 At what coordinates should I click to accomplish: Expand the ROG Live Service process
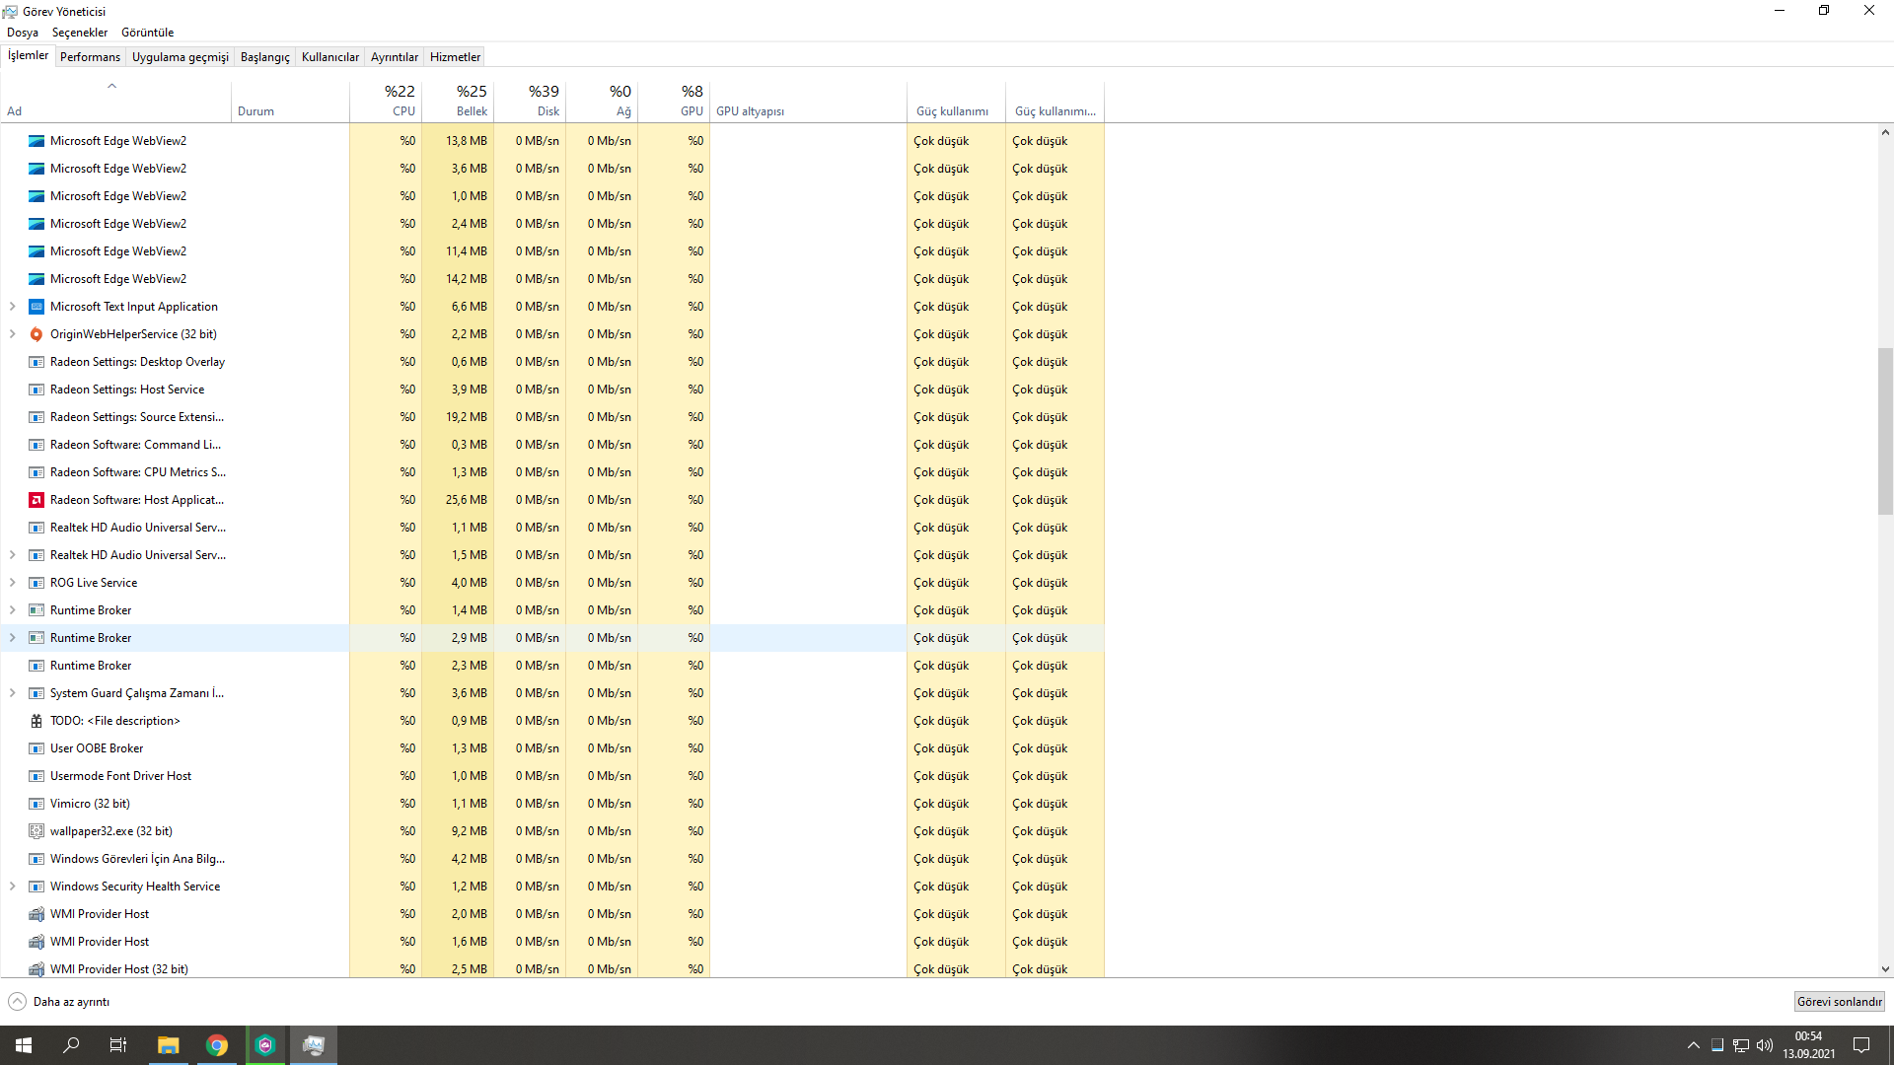click(13, 583)
